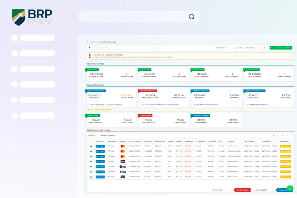Viewport: 297px width, 198px height.
Task: Go to next page in table pagination
Action: coord(287,135)
